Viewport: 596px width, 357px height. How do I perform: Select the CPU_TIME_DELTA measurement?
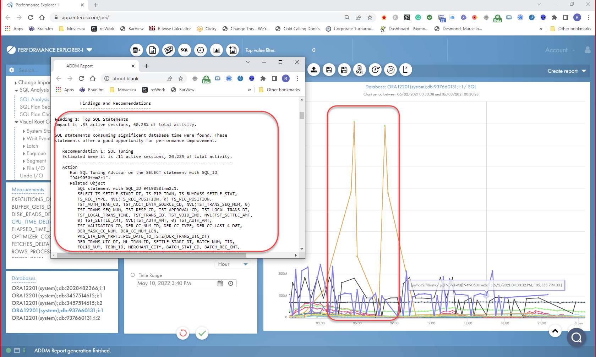(x=31, y=222)
